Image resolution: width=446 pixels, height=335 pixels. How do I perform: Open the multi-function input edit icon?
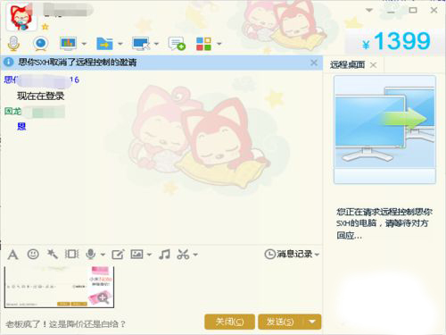point(118,255)
